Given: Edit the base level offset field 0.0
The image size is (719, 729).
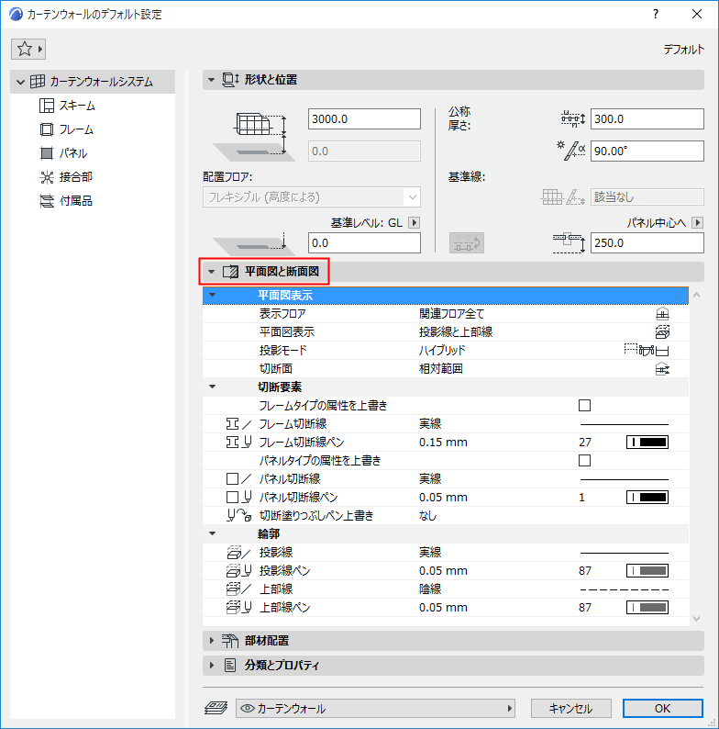Looking at the screenshot, I should tap(364, 243).
